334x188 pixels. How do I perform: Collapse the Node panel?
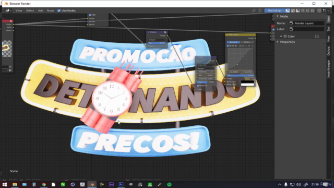point(278,16)
